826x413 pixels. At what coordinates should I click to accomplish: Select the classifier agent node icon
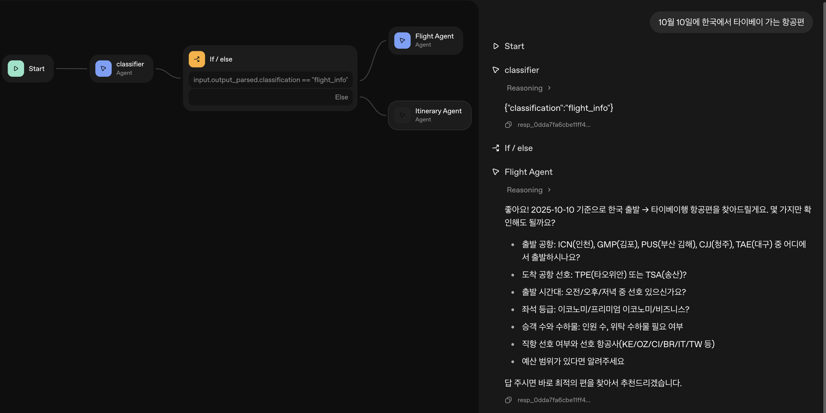(x=103, y=69)
